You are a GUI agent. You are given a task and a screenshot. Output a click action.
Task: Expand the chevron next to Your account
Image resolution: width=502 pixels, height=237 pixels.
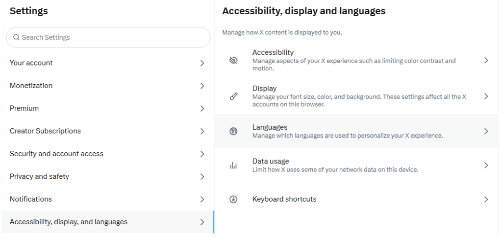[x=202, y=63]
